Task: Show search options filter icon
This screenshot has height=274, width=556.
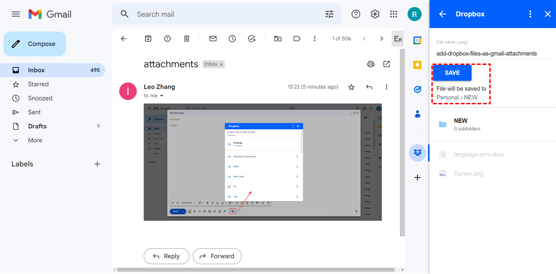Action: point(329,14)
